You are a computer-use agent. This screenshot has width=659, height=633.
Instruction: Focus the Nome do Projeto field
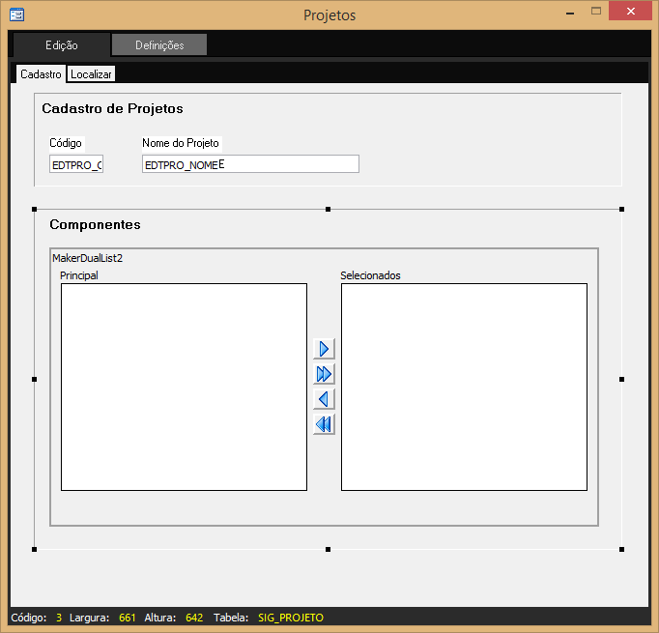[x=250, y=164]
